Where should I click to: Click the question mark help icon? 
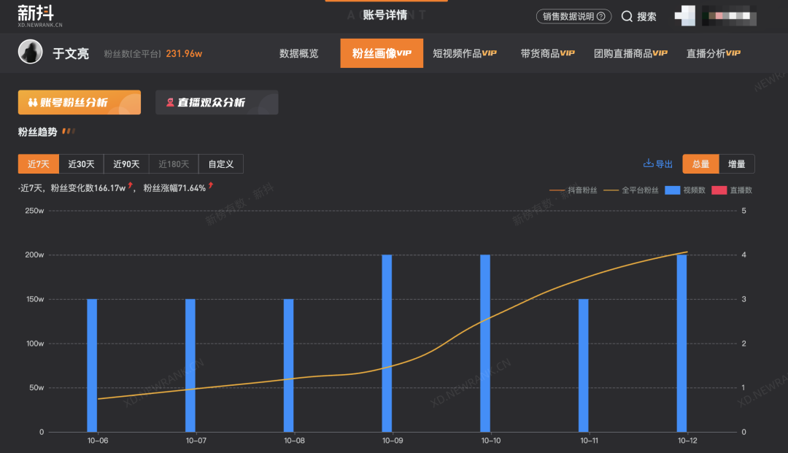pyautogui.click(x=602, y=16)
